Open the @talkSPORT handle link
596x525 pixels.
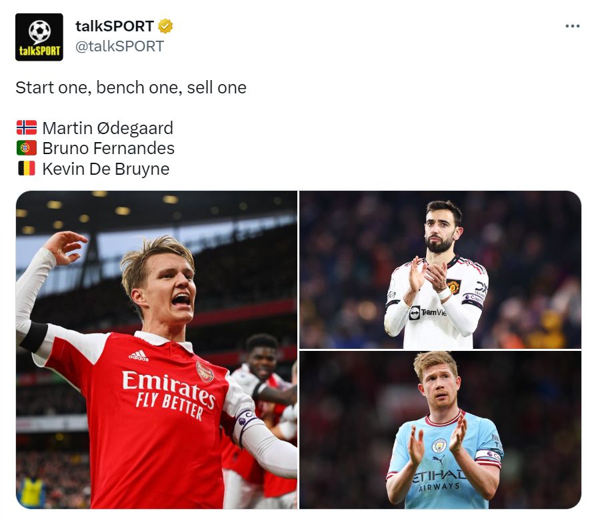pos(119,47)
